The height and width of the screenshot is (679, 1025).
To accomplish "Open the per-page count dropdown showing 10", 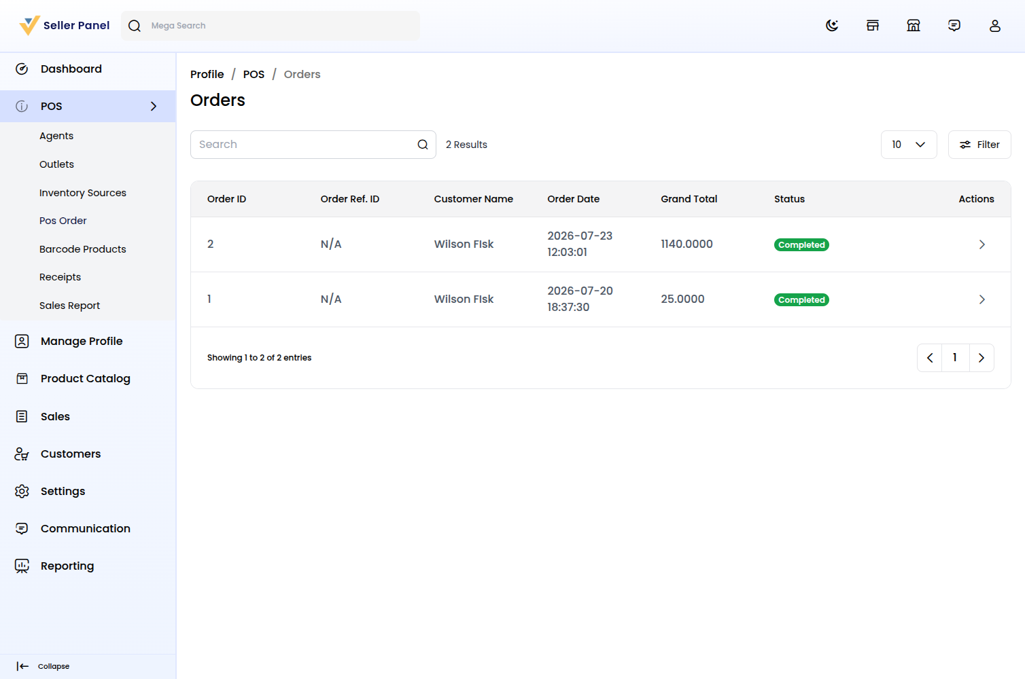I will (x=909, y=145).
